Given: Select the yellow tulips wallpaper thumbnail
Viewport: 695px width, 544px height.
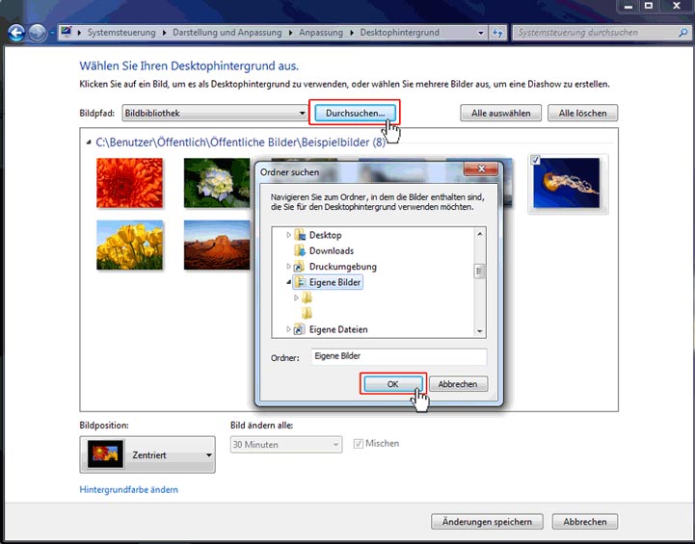Looking at the screenshot, I should click(x=129, y=245).
